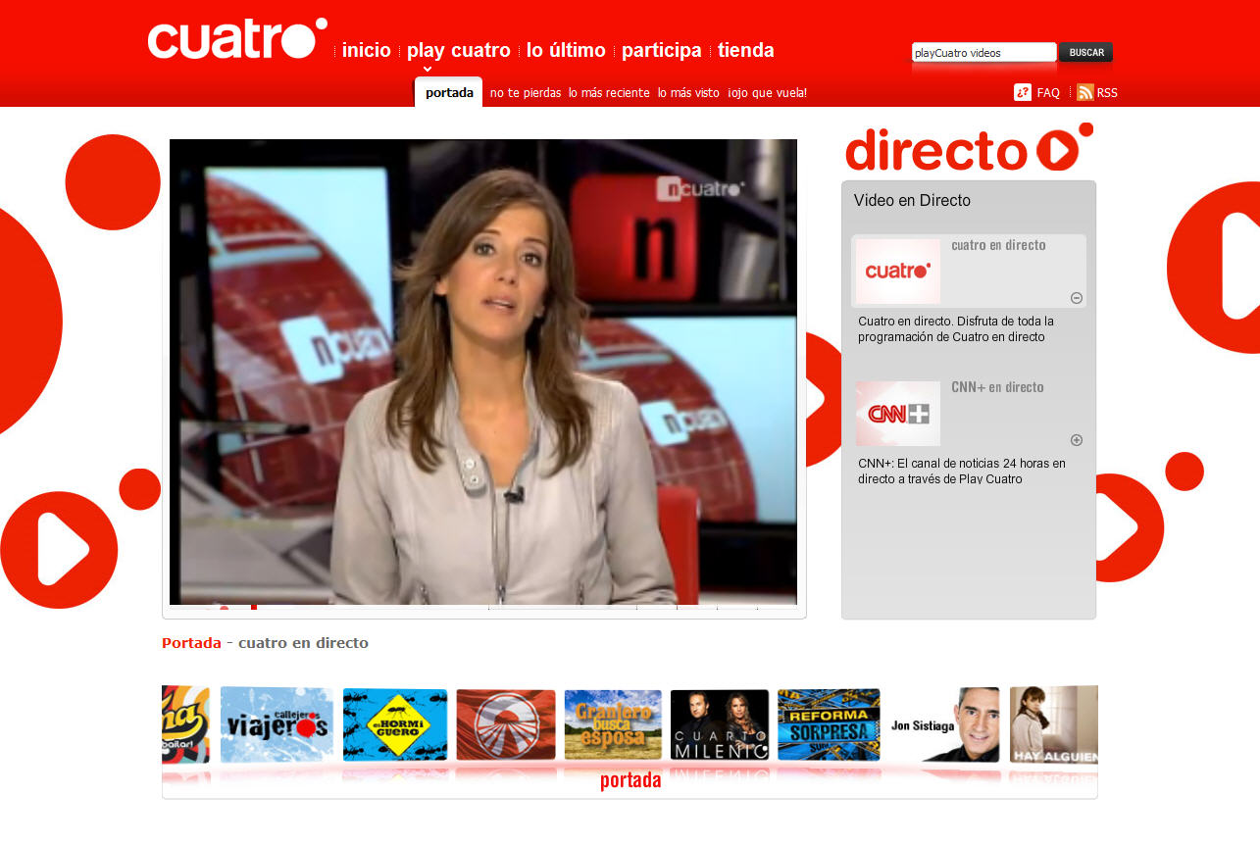Open Callejeros Viajeros show thumbnail

277,724
